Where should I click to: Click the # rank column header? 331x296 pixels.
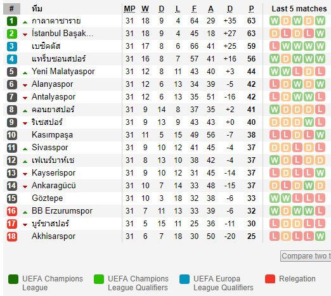[x=11, y=9]
